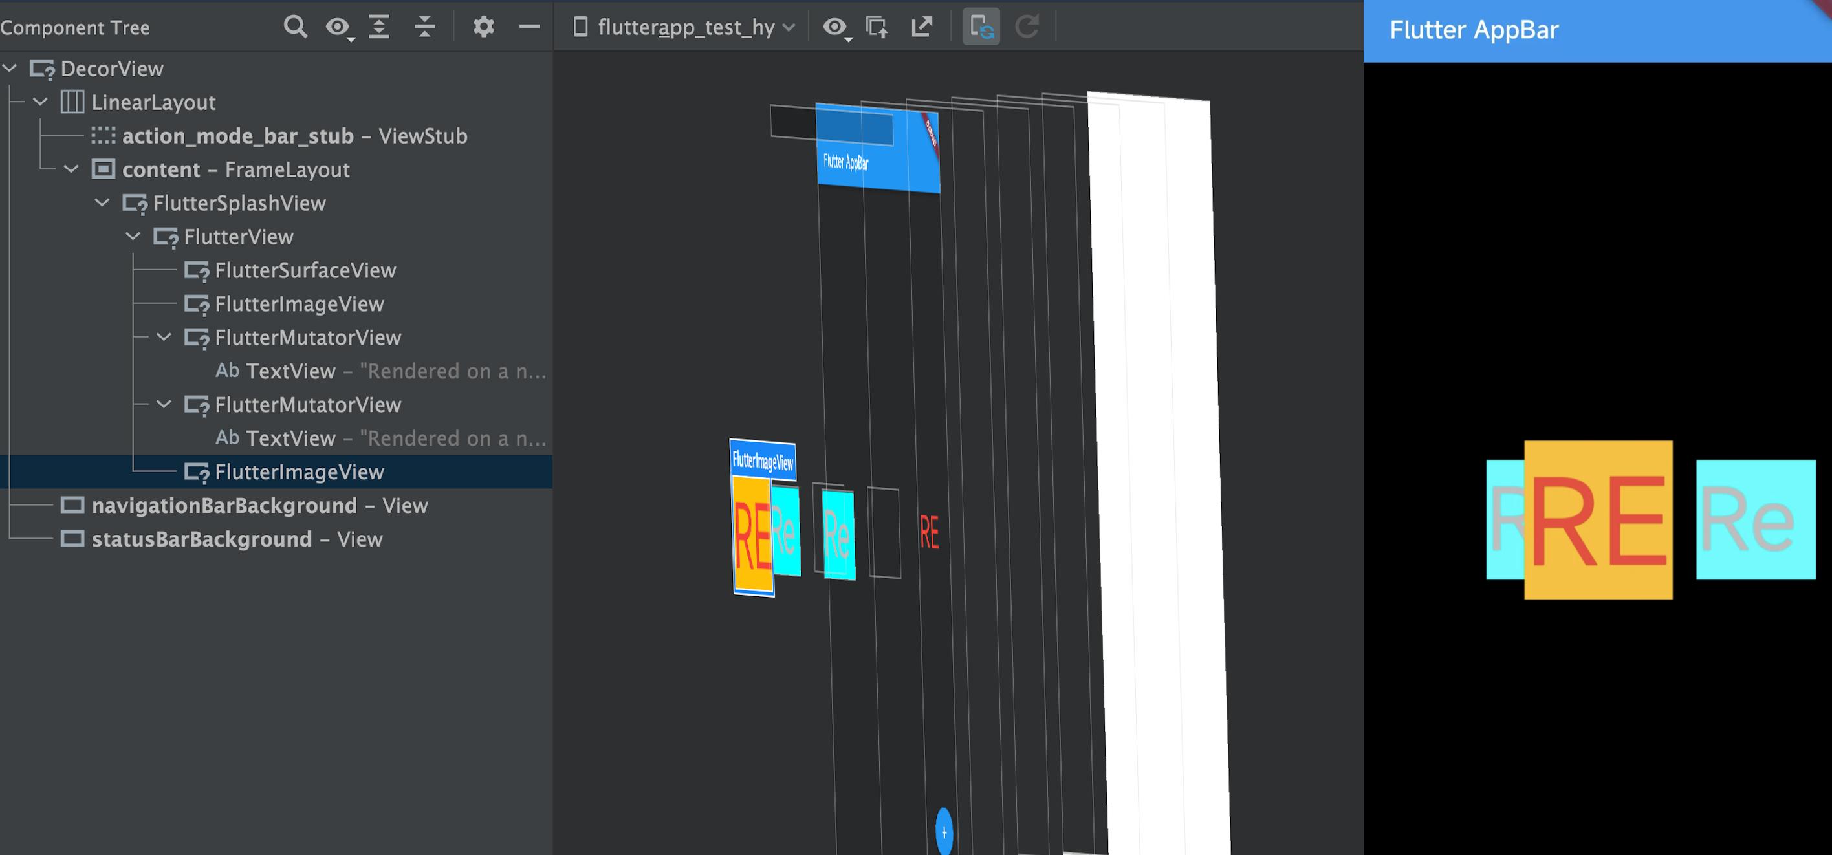Click the export snapshot icon
Screen dimensions: 1832x855
tap(922, 27)
